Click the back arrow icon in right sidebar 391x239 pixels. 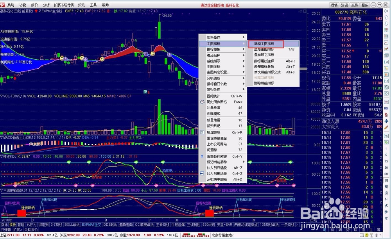click(386, 11)
